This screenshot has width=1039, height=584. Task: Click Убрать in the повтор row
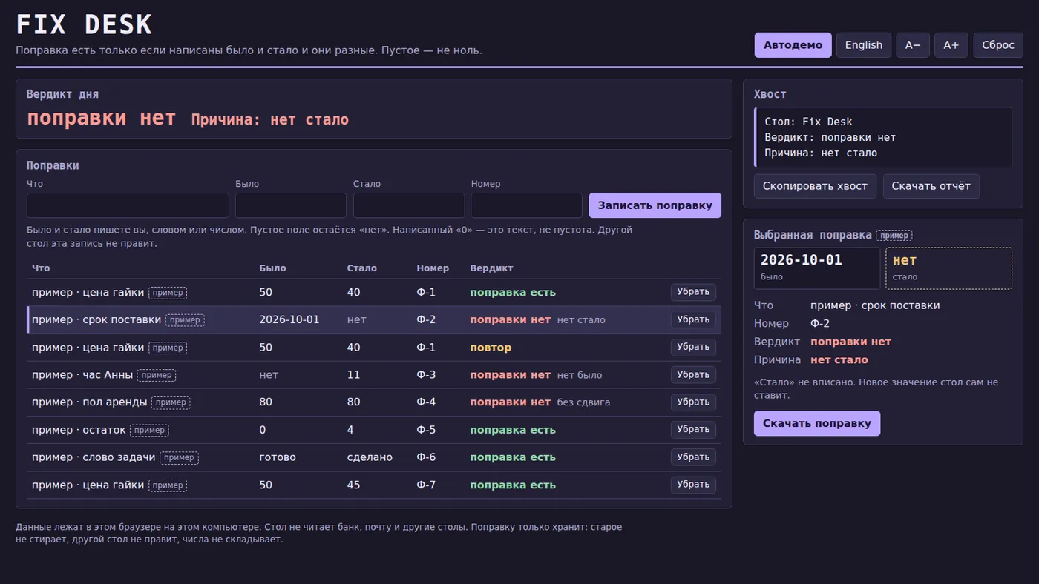pos(693,347)
